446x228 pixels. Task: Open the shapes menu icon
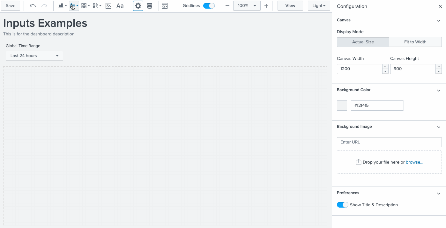pos(97,6)
